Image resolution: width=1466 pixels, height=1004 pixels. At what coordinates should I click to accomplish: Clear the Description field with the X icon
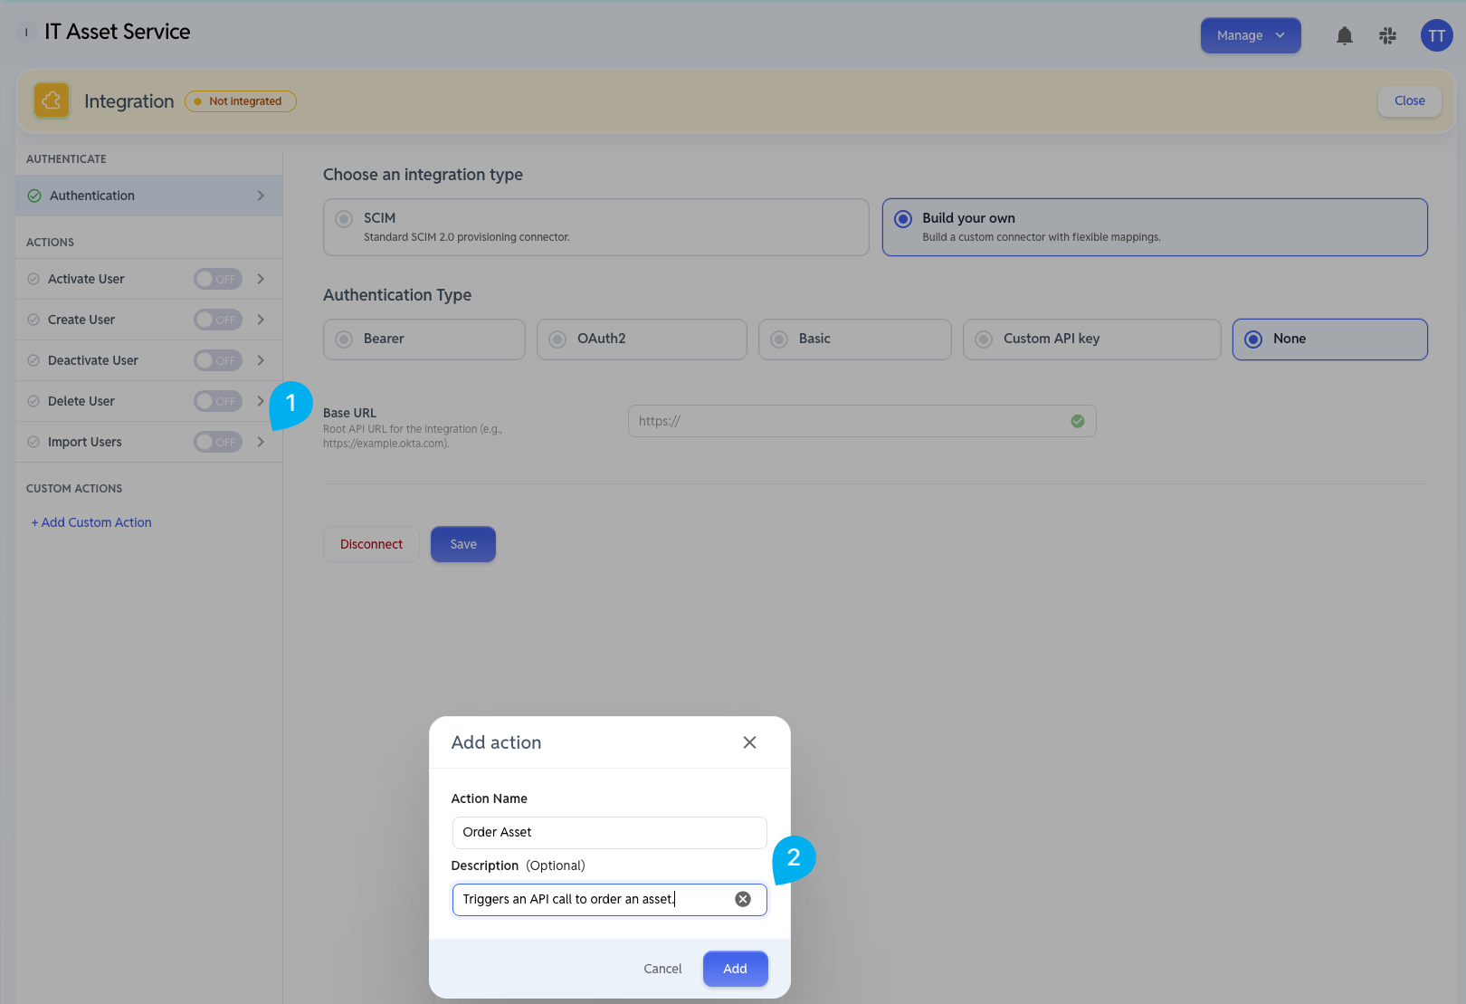743,899
